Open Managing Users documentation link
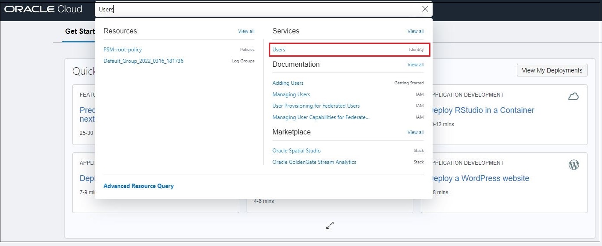 tap(291, 94)
